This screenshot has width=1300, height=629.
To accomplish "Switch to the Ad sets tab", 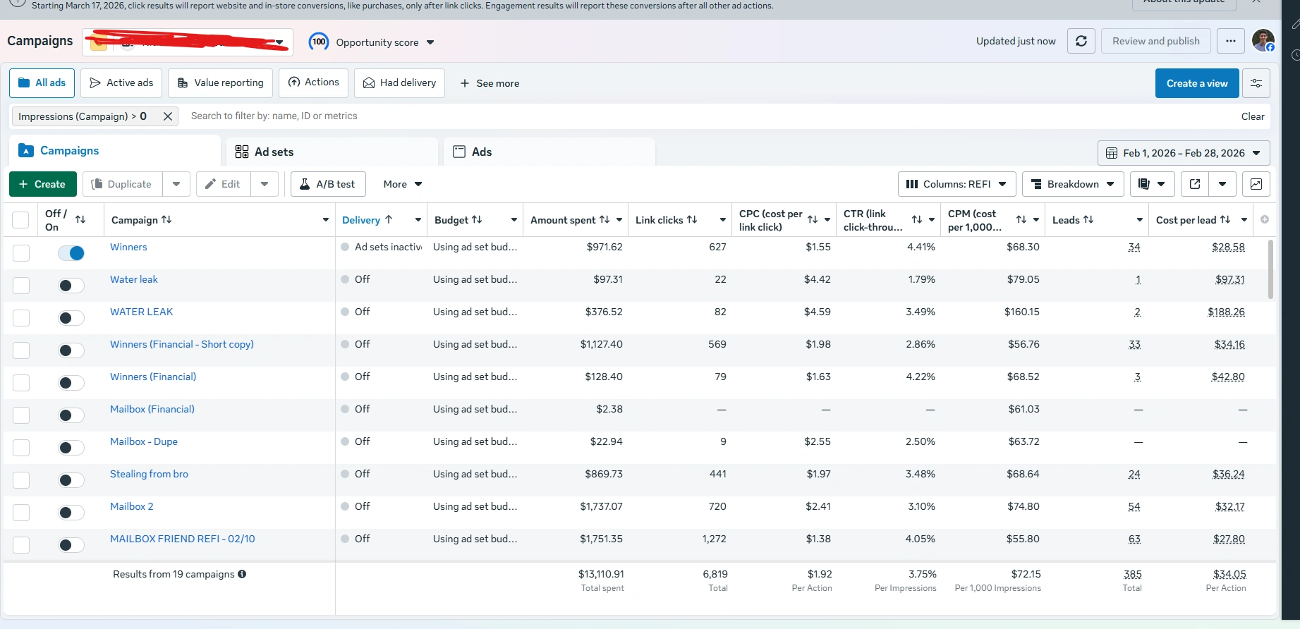I will (274, 152).
